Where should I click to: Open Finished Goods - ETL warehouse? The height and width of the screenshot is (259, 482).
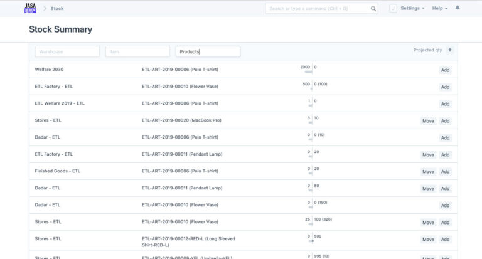pyautogui.click(x=58, y=171)
